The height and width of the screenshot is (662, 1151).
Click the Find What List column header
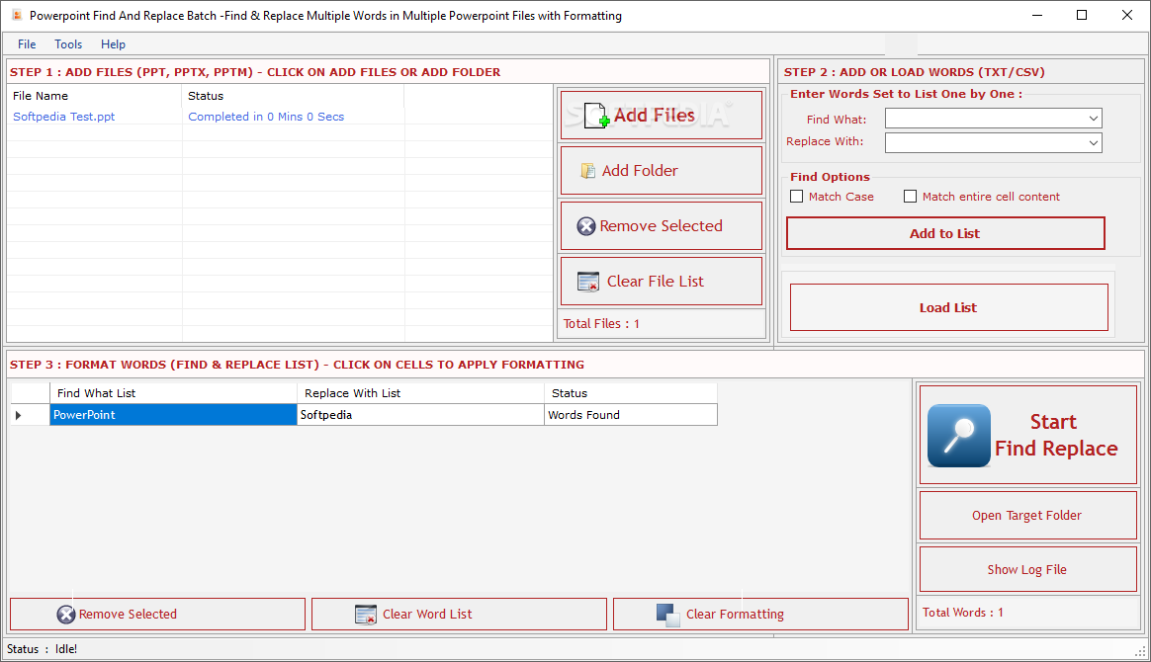coord(173,393)
